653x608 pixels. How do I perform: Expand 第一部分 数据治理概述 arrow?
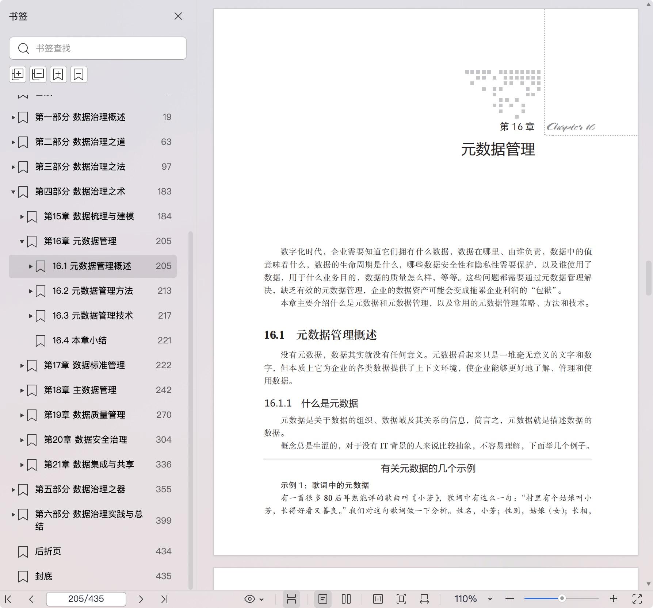pos(13,118)
